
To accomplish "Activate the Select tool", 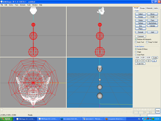I will [140, 14].
